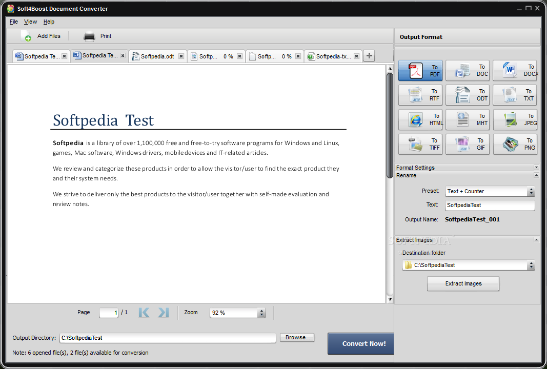Click the Softpedia Test document heading
547x369 pixels.
click(103, 120)
